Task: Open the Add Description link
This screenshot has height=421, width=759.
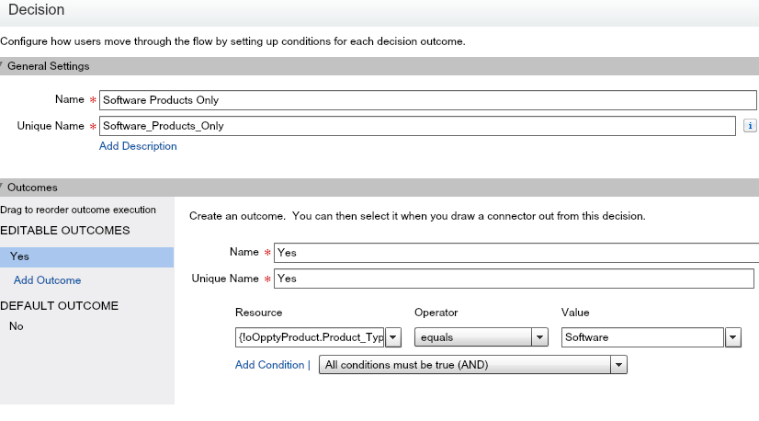Action: pyautogui.click(x=138, y=146)
